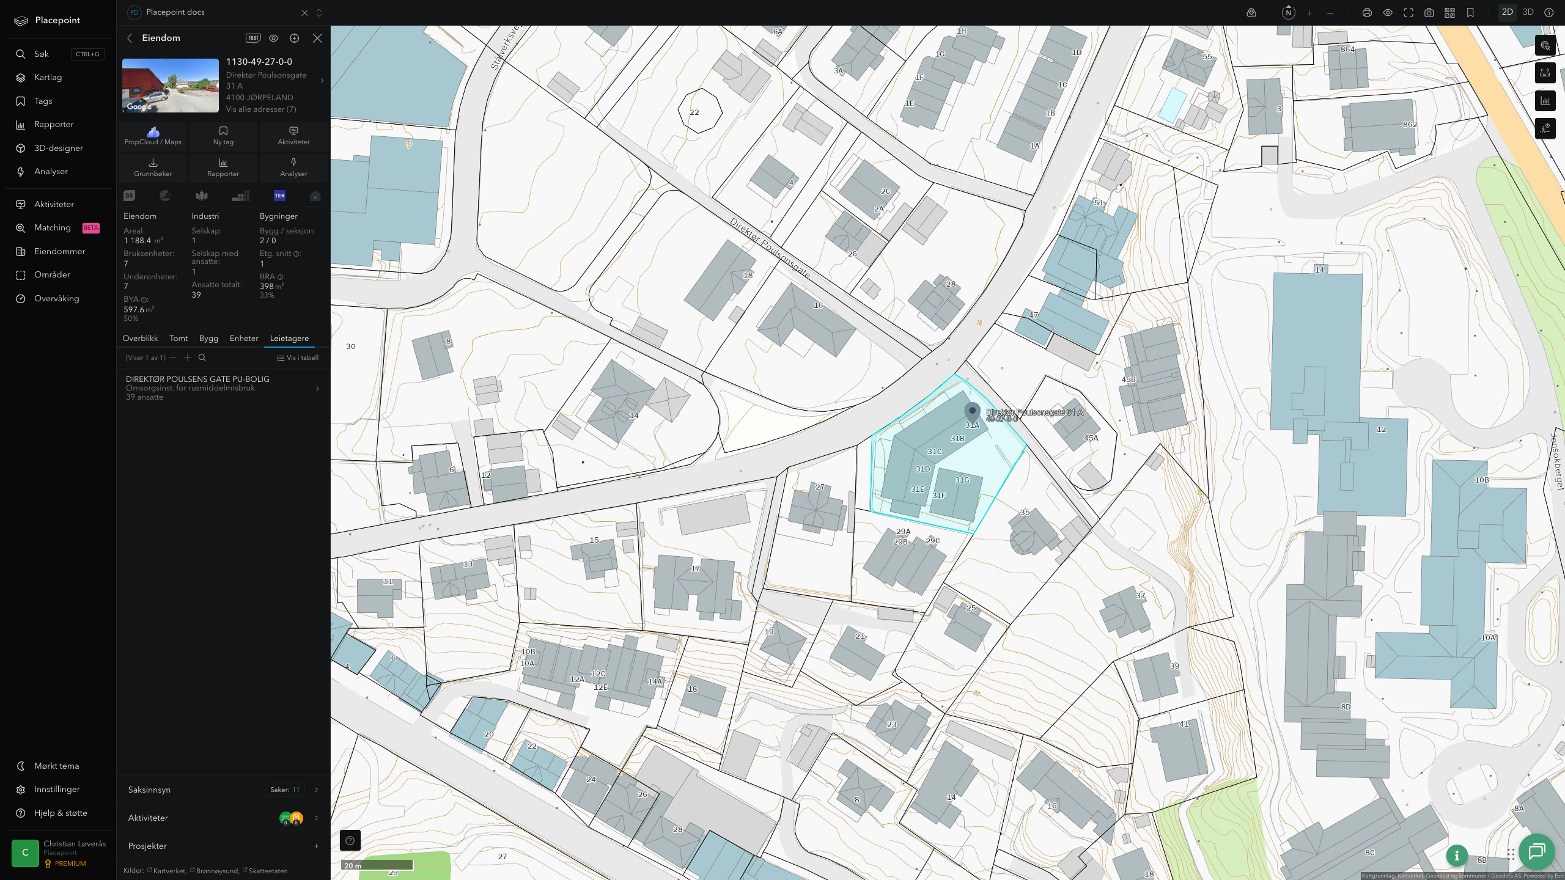The height and width of the screenshot is (880, 1565).
Task: Click the BR register icon
Action: [x=129, y=196]
